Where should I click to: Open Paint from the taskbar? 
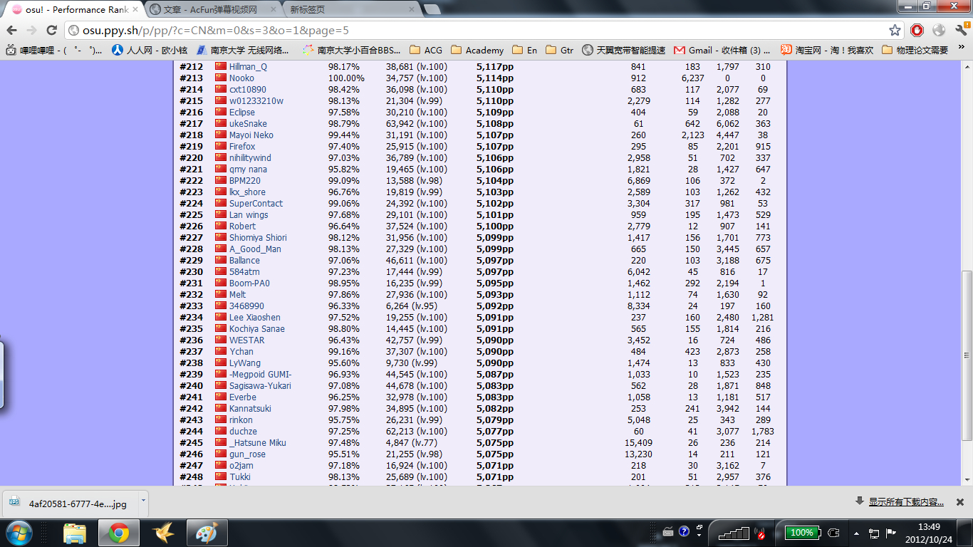(207, 533)
